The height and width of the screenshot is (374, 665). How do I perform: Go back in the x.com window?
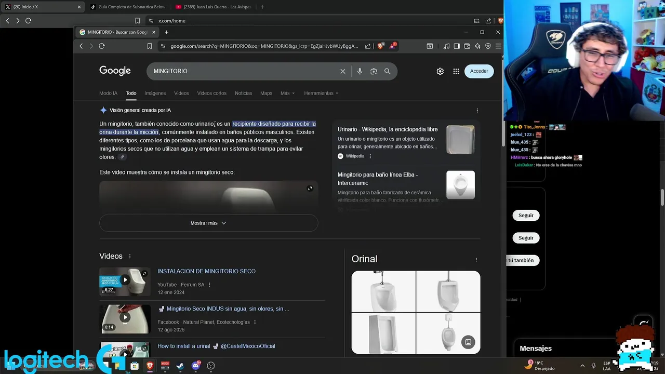7,21
